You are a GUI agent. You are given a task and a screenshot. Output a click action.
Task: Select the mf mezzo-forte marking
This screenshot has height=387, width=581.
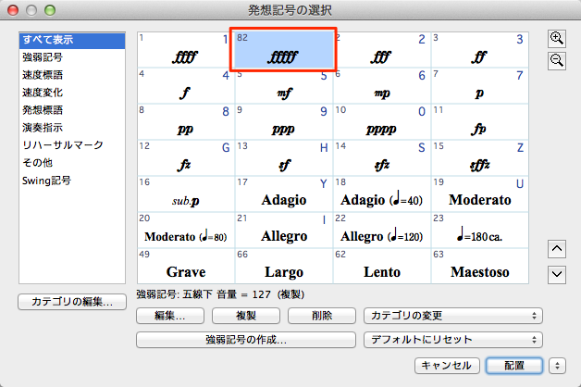pyautogui.click(x=284, y=86)
